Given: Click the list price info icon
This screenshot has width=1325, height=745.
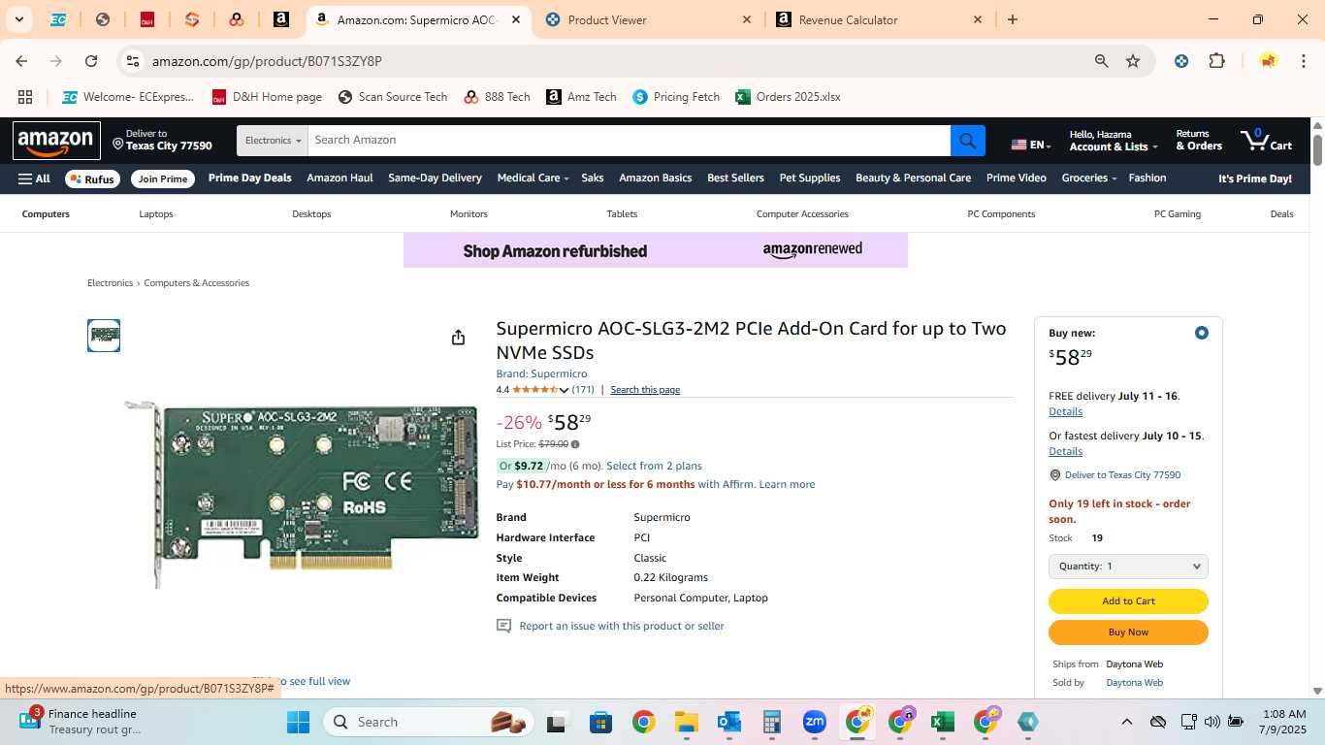Looking at the screenshot, I should pos(575,444).
